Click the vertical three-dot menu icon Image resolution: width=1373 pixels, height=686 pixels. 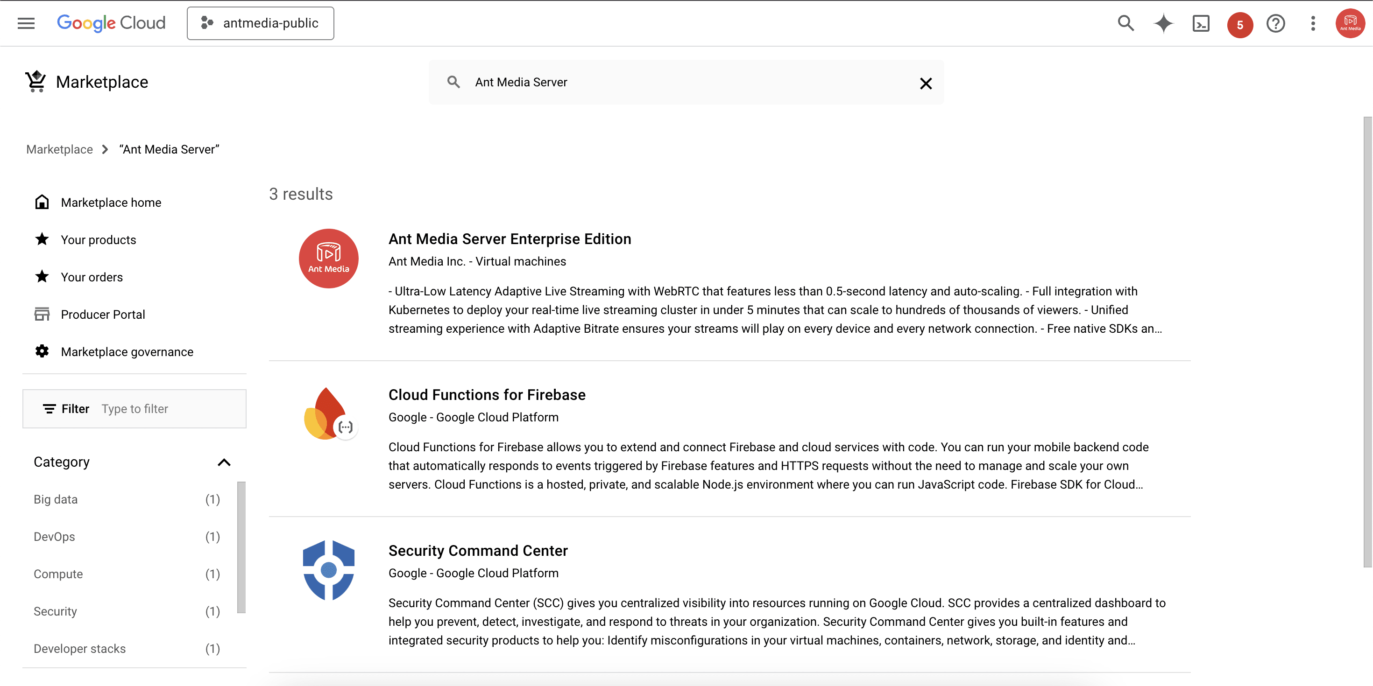pyautogui.click(x=1313, y=24)
